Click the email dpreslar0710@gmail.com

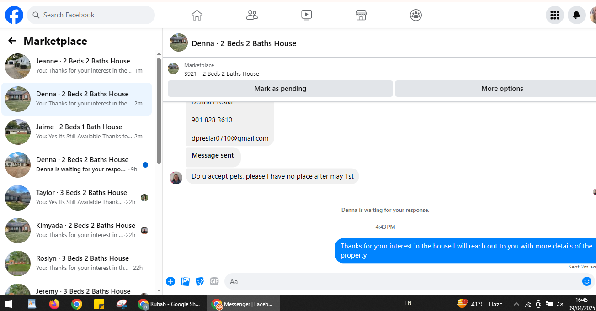[230, 138]
